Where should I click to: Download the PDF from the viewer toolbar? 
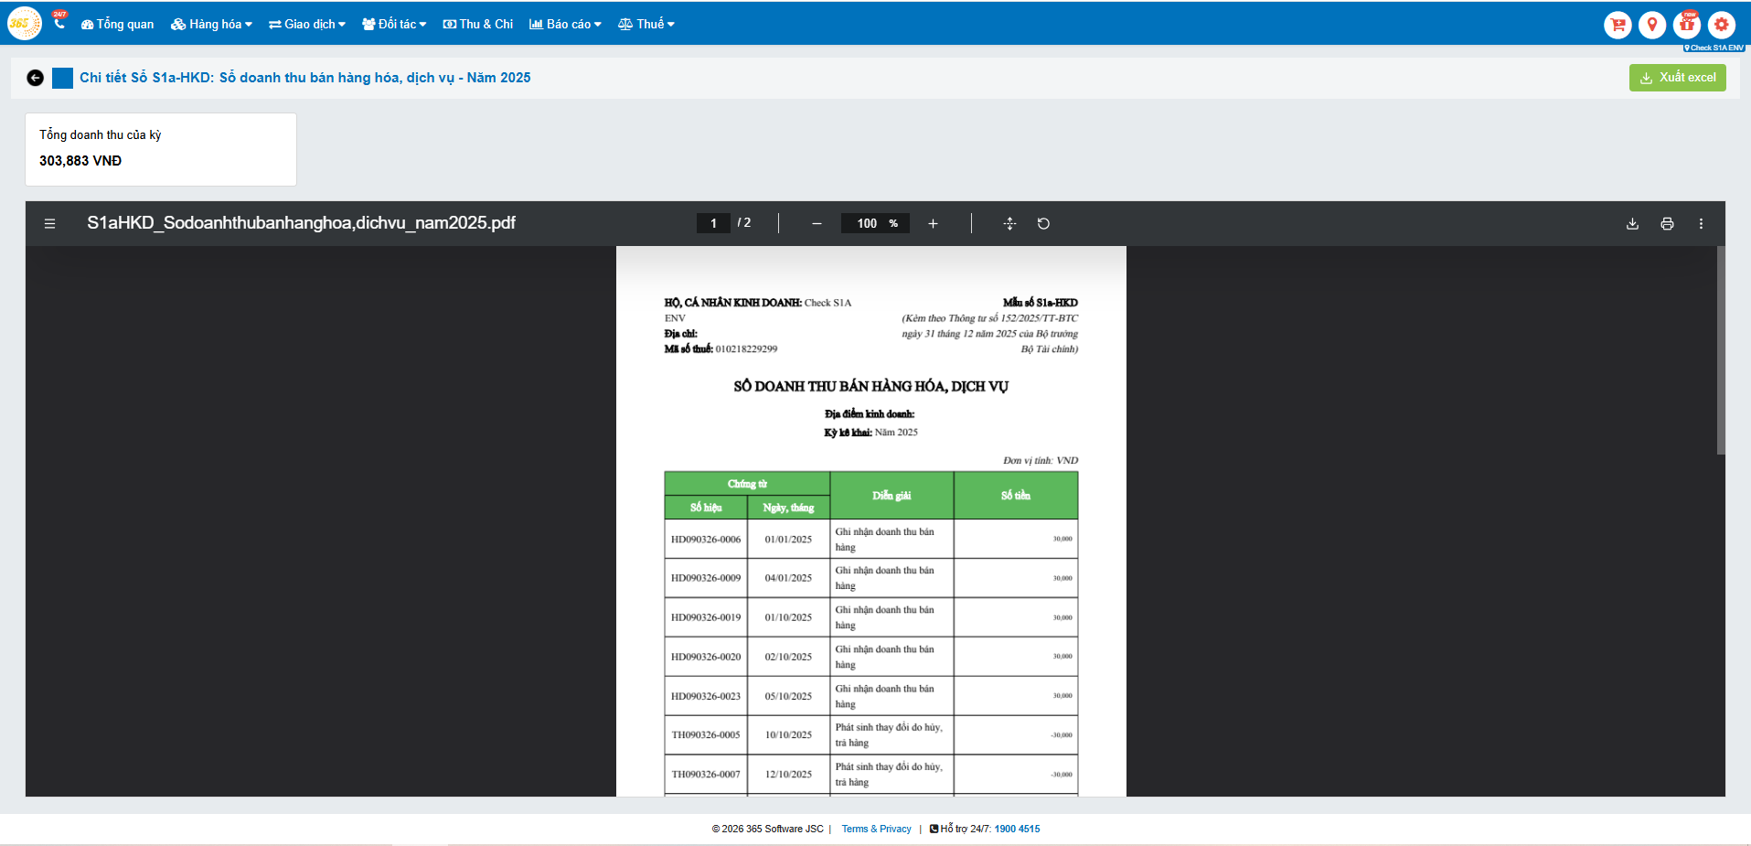(1632, 223)
